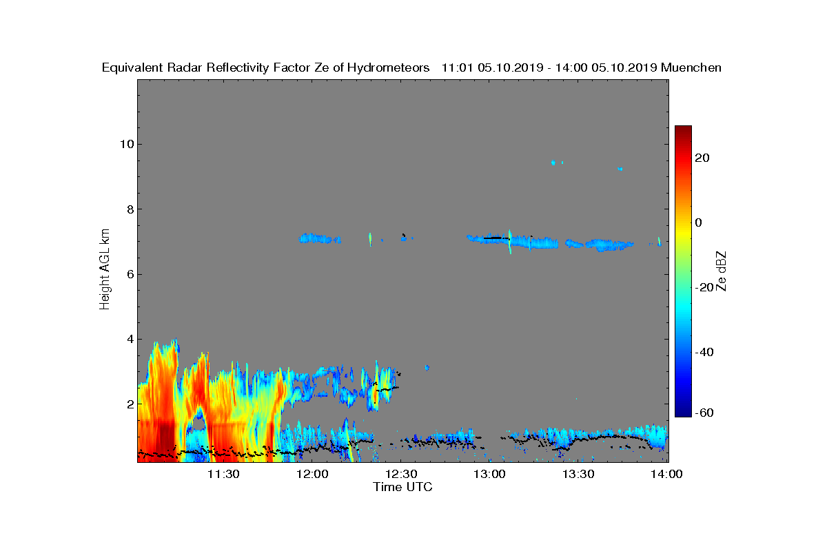The height and width of the screenshot is (551, 827).
Task: Click the 'Ze dBZ' colorbar label
Action: pos(722,271)
